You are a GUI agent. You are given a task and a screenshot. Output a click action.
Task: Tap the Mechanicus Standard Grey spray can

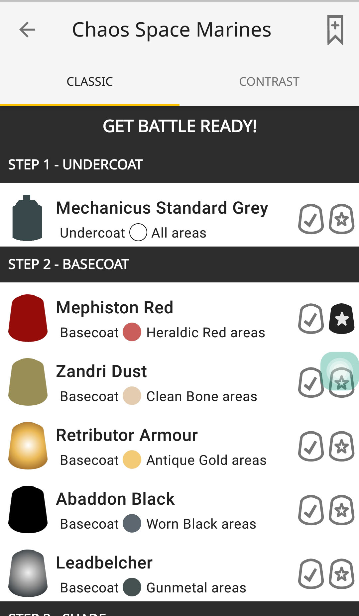(x=27, y=218)
